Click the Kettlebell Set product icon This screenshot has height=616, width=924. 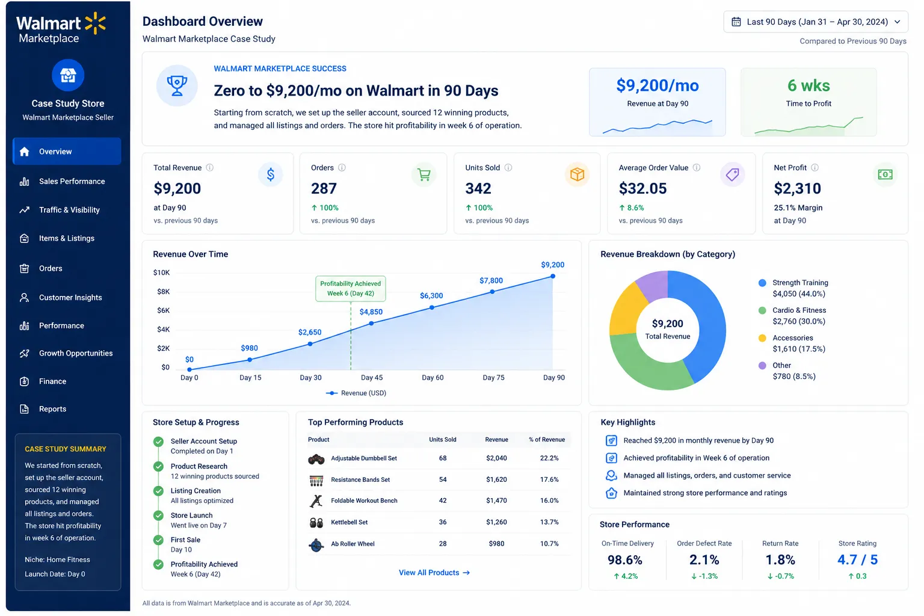pos(316,523)
